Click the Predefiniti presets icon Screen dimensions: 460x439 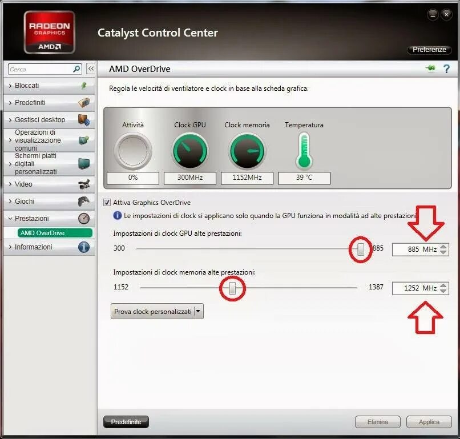click(x=84, y=102)
